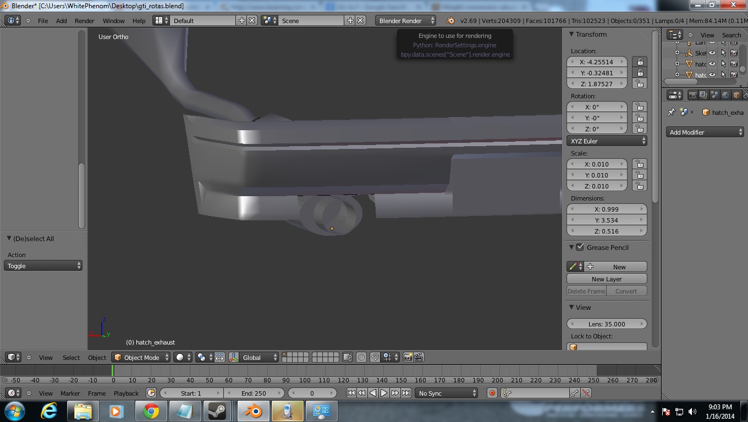
Task: Toggle manipulate center points button
Action: (219, 357)
